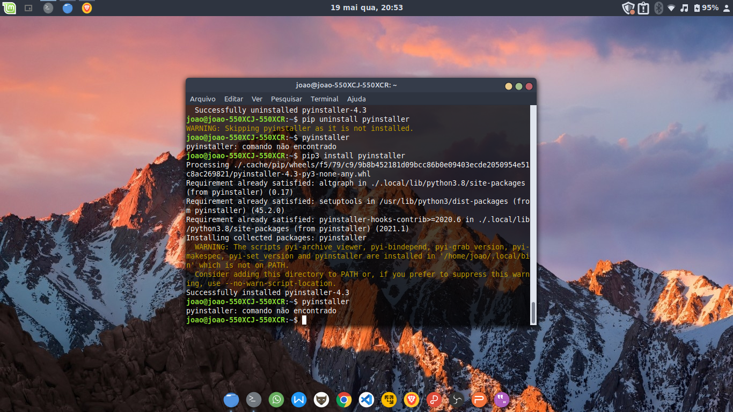Click the 95% battery indicator
This screenshot has height=412, width=733.
point(706,8)
